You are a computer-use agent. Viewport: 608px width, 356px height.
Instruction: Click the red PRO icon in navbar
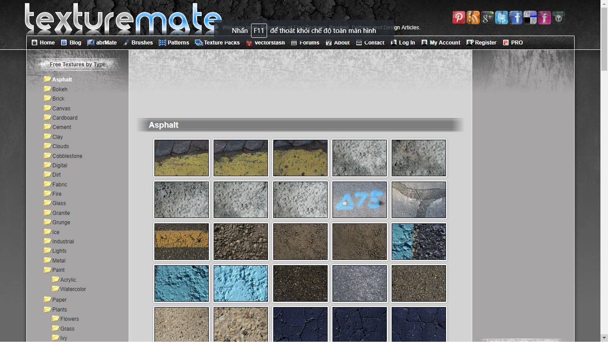pos(506,43)
